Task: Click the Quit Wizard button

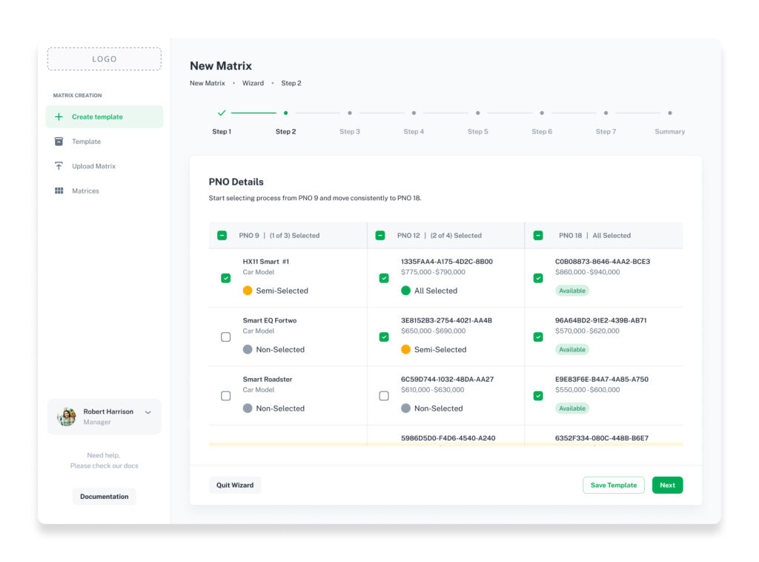Action: tap(235, 485)
